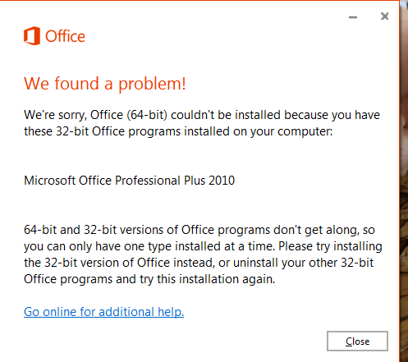This screenshot has height=362, width=408.
Task: Dismiss the dialog with the top-right X icon
Action: tap(384, 16)
